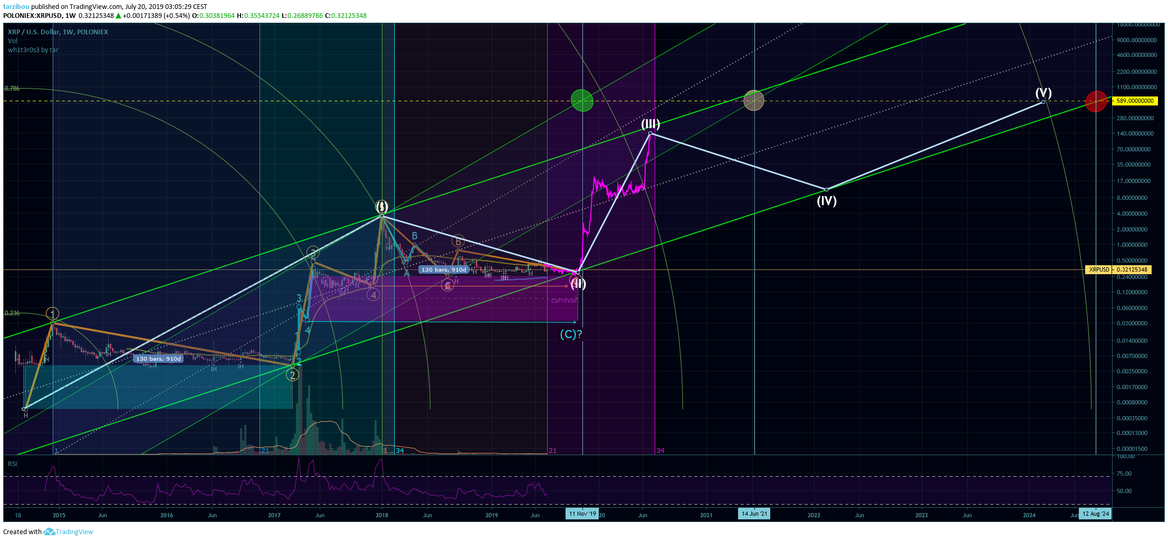Image resolution: width=1168 pixels, height=541 pixels.
Task: Click the 75.00 RSI axis value
Action: point(1124,474)
